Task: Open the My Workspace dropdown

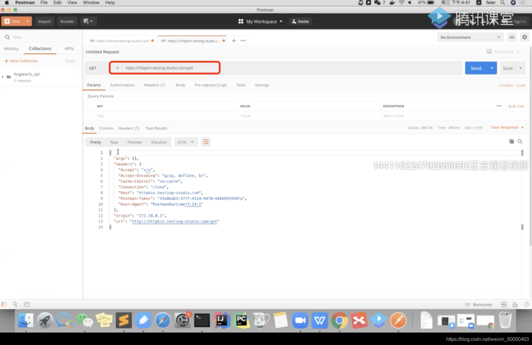Action: point(261,21)
